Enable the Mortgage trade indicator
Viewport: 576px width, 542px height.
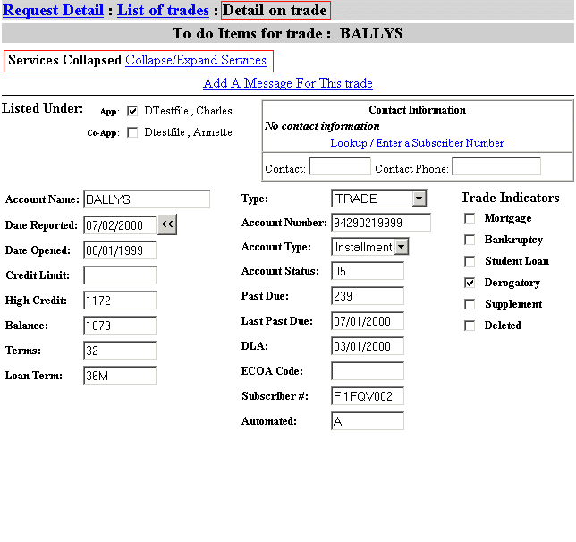point(470,218)
